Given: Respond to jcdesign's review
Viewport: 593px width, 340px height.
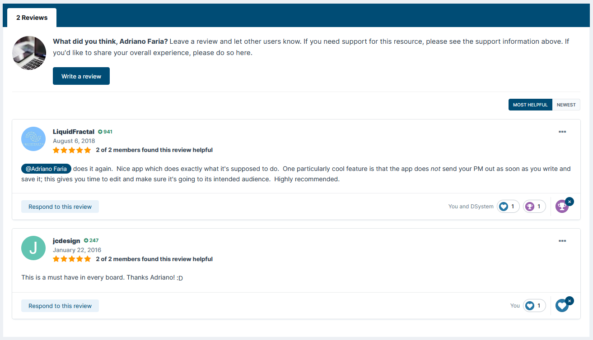Looking at the screenshot, I should [x=60, y=306].
